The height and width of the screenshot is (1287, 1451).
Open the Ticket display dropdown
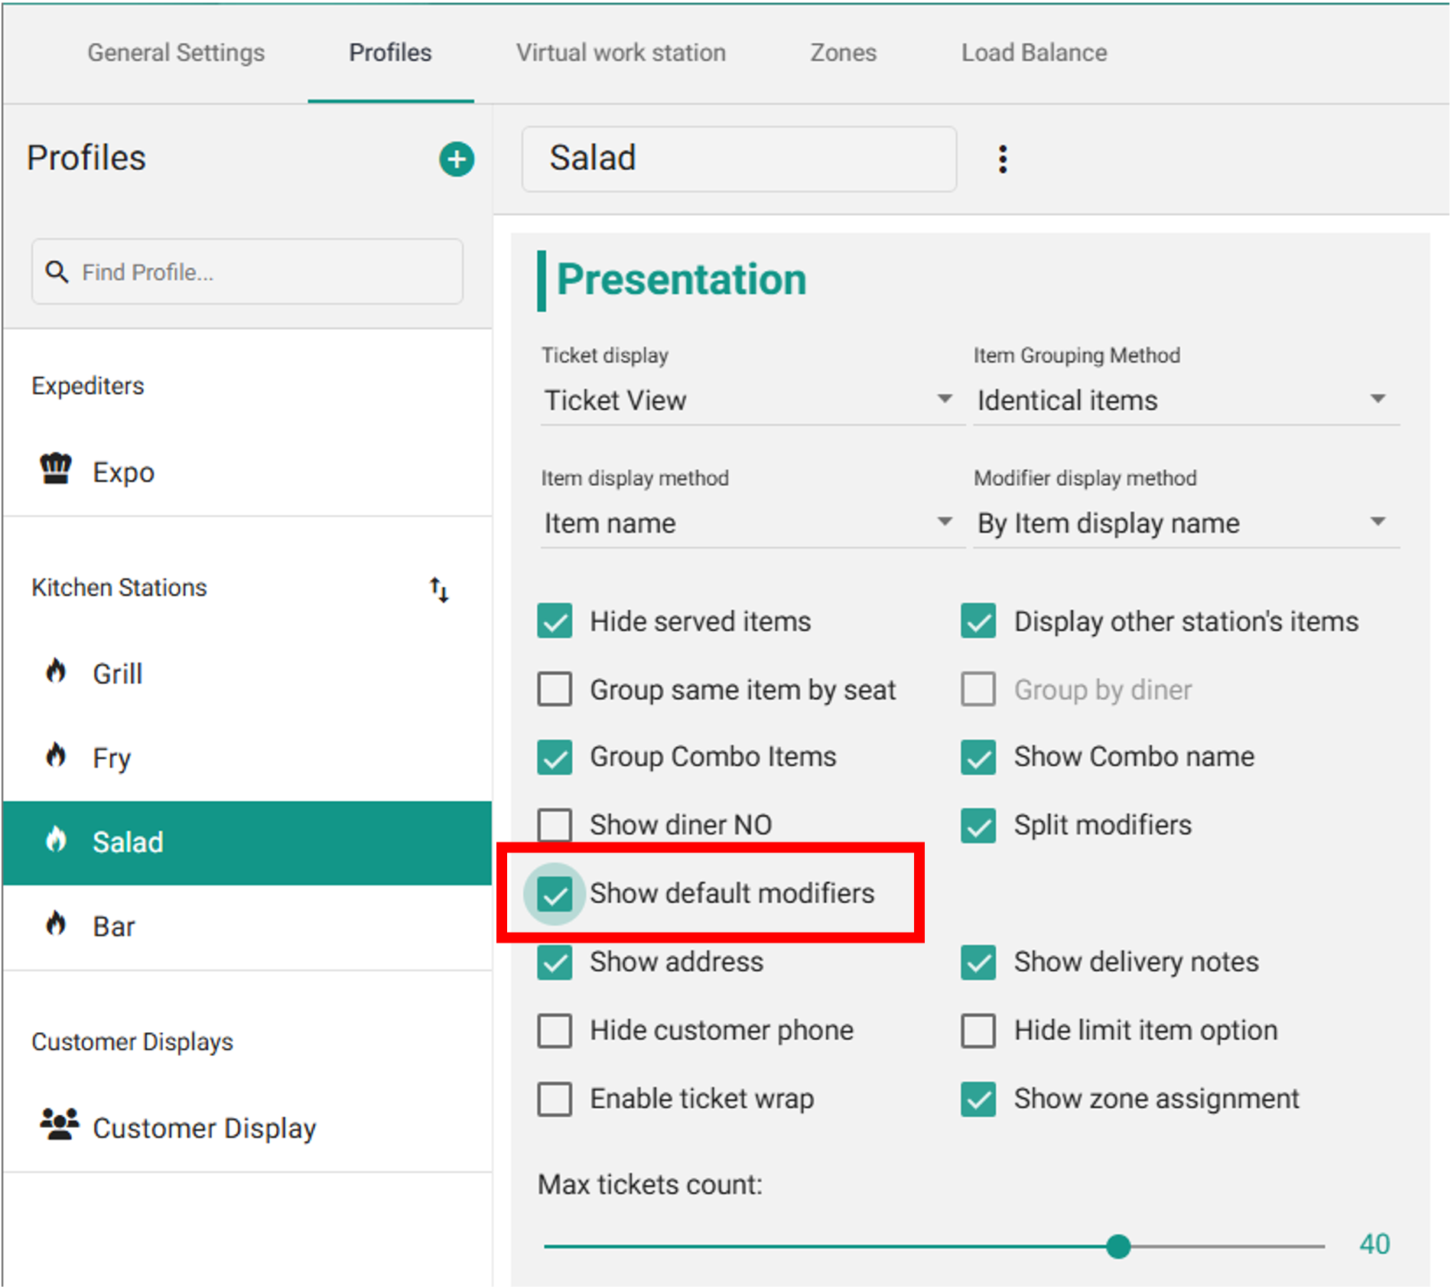pos(748,400)
